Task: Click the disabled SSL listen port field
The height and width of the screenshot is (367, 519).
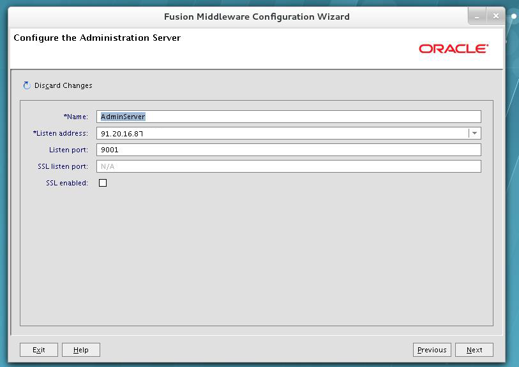Action: point(289,166)
